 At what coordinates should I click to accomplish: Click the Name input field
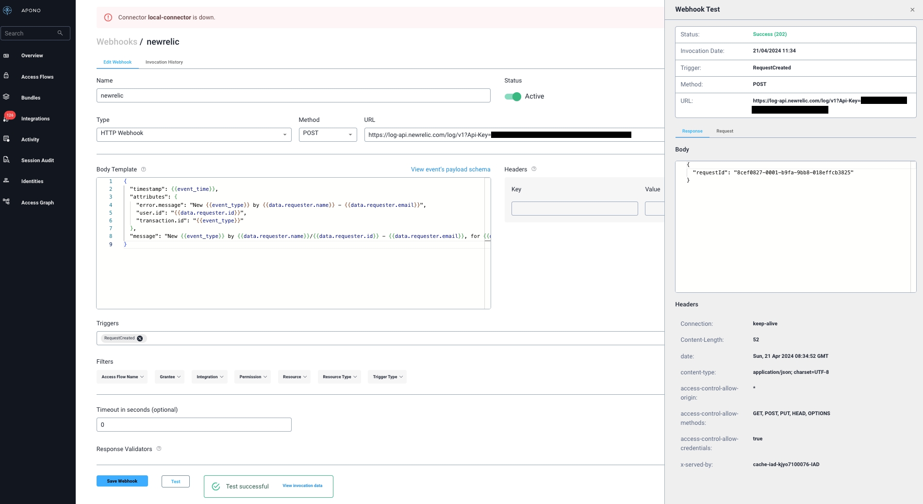coord(294,96)
